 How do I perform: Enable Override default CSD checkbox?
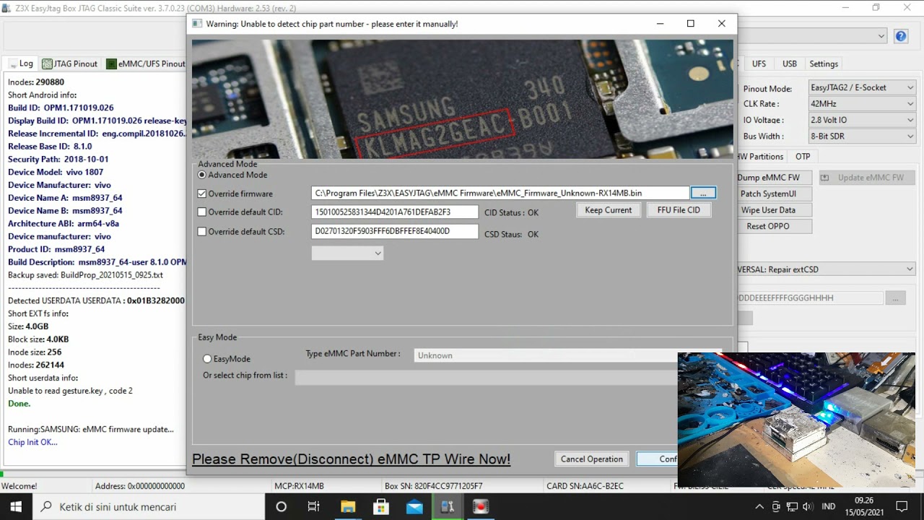click(x=202, y=232)
